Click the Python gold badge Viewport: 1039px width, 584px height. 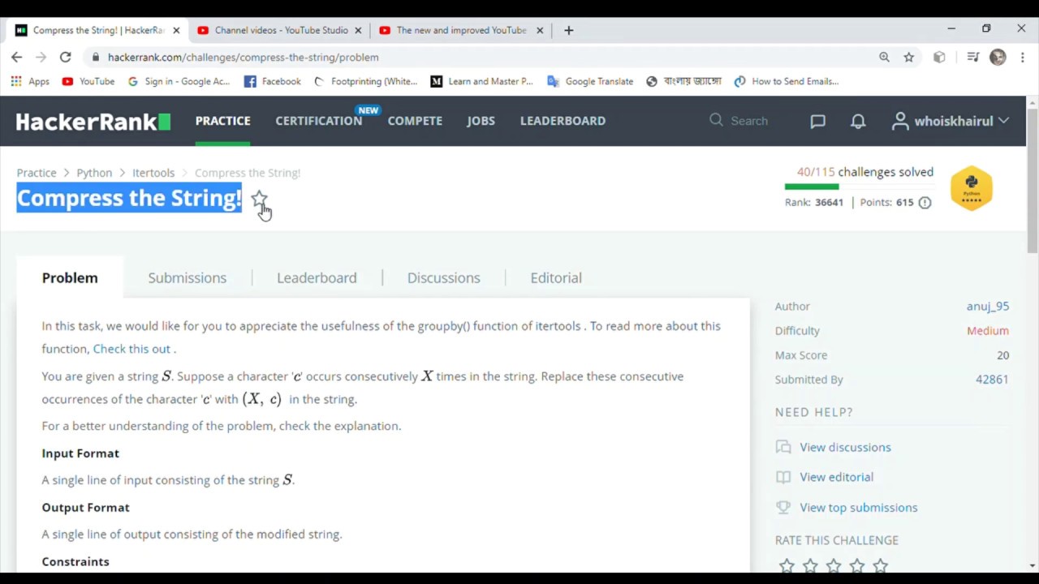pyautogui.click(x=972, y=188)
